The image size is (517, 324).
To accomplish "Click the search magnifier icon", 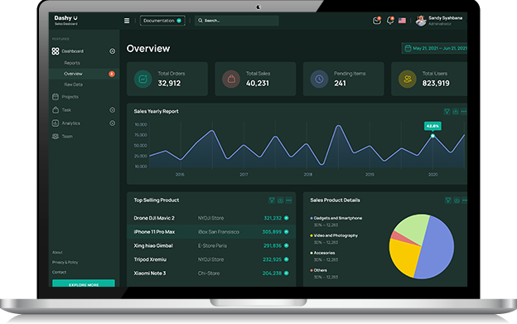I will (201, 21).
